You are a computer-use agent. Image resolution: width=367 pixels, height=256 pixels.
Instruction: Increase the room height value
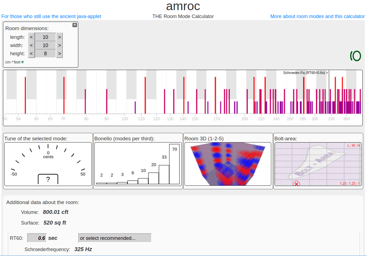pyautogui.click(x=59, y=53)
